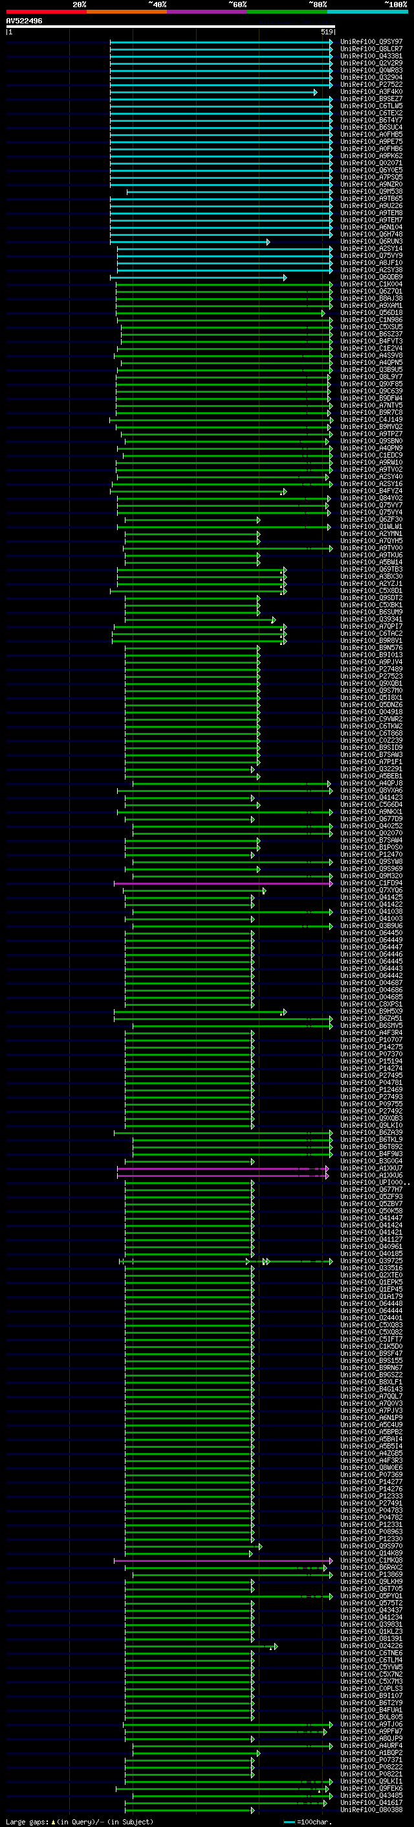Click the UniRef100_B9H5X9 label

371,1012
